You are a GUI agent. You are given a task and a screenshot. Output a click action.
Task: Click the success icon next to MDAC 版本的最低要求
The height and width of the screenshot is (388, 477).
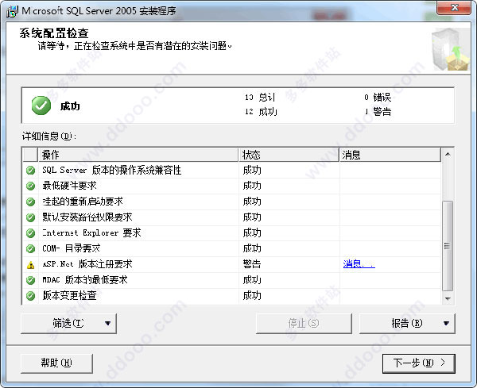(x=30, y=280)
